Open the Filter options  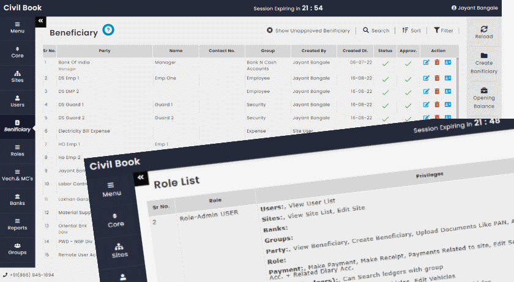tap(443, 31)
